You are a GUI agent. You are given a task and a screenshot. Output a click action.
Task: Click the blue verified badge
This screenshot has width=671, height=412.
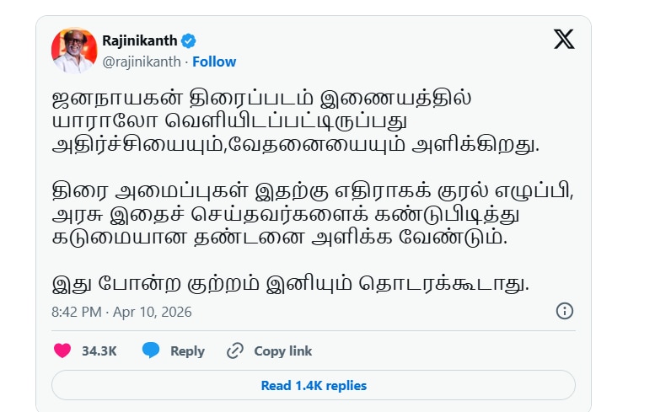tap(191, 40)
